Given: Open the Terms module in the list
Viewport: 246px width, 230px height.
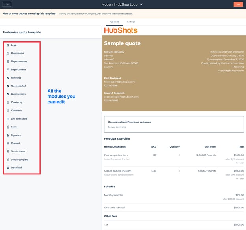Looking at the screenshot, I should pos(14,127).
